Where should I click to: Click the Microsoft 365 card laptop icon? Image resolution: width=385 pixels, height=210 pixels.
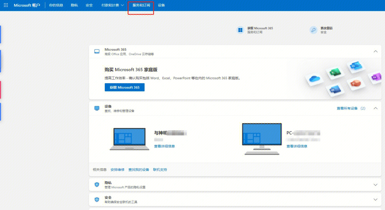click(x=97, y=52)
